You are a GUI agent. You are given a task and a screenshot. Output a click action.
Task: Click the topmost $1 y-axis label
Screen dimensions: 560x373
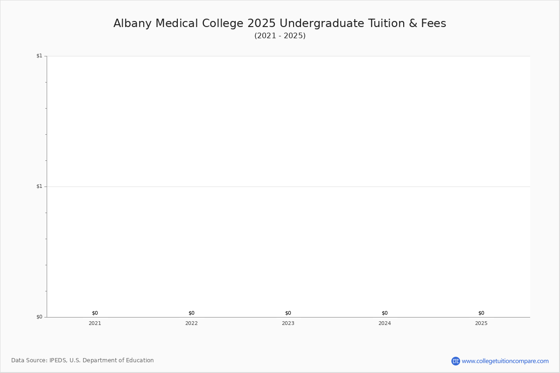tap(39, 56)
